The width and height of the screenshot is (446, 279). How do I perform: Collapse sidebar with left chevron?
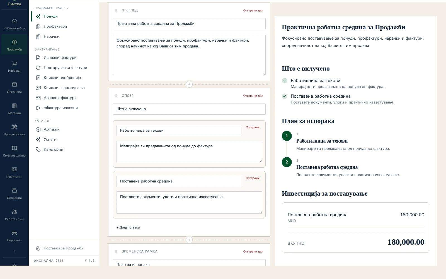tap(14, 251)
